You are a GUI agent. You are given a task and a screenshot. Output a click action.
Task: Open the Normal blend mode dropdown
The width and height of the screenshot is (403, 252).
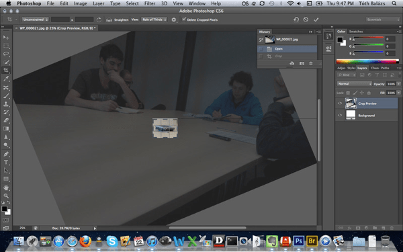355,84
